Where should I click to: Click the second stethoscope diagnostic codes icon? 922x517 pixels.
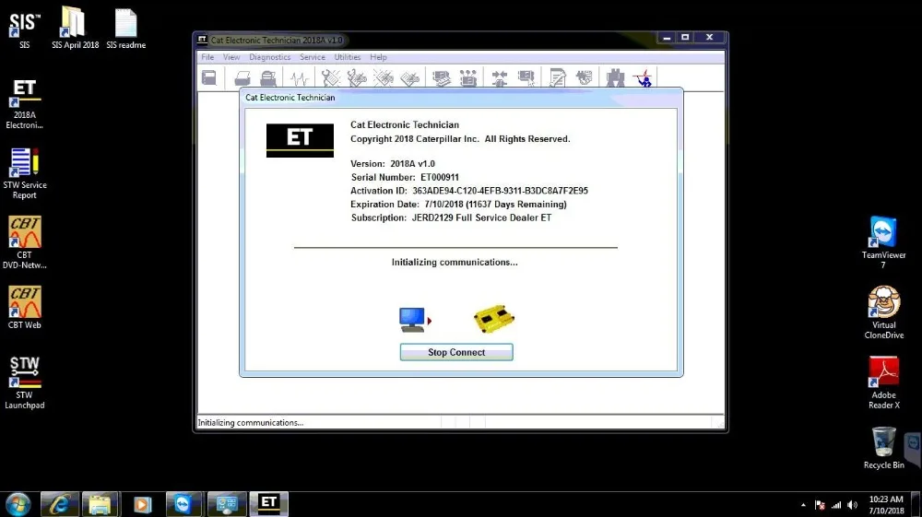pos(356,77)
